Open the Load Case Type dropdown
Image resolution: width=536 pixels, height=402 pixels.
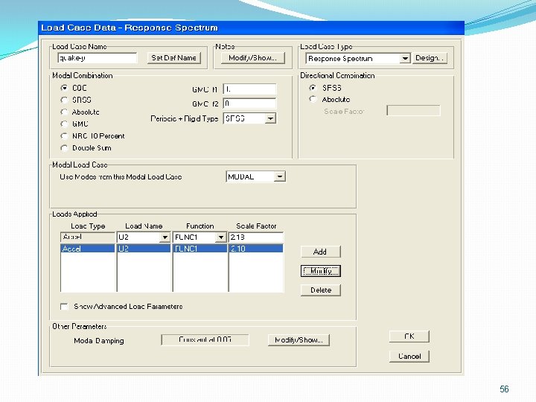point(405,59)
